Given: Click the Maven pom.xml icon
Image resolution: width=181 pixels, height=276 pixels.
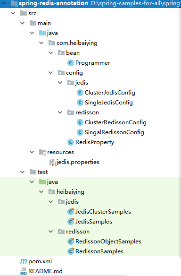Looking at the screenshot, I should (x=24, y=261).
